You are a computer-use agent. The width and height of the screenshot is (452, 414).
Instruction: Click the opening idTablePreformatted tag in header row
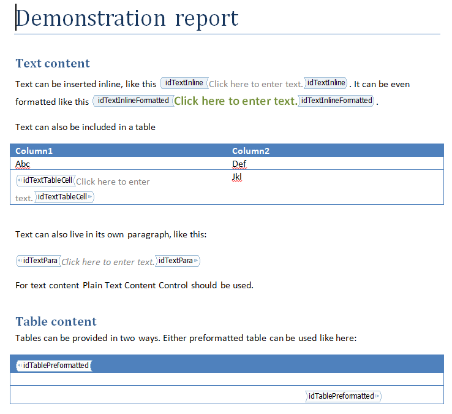[x=55, y=366]
